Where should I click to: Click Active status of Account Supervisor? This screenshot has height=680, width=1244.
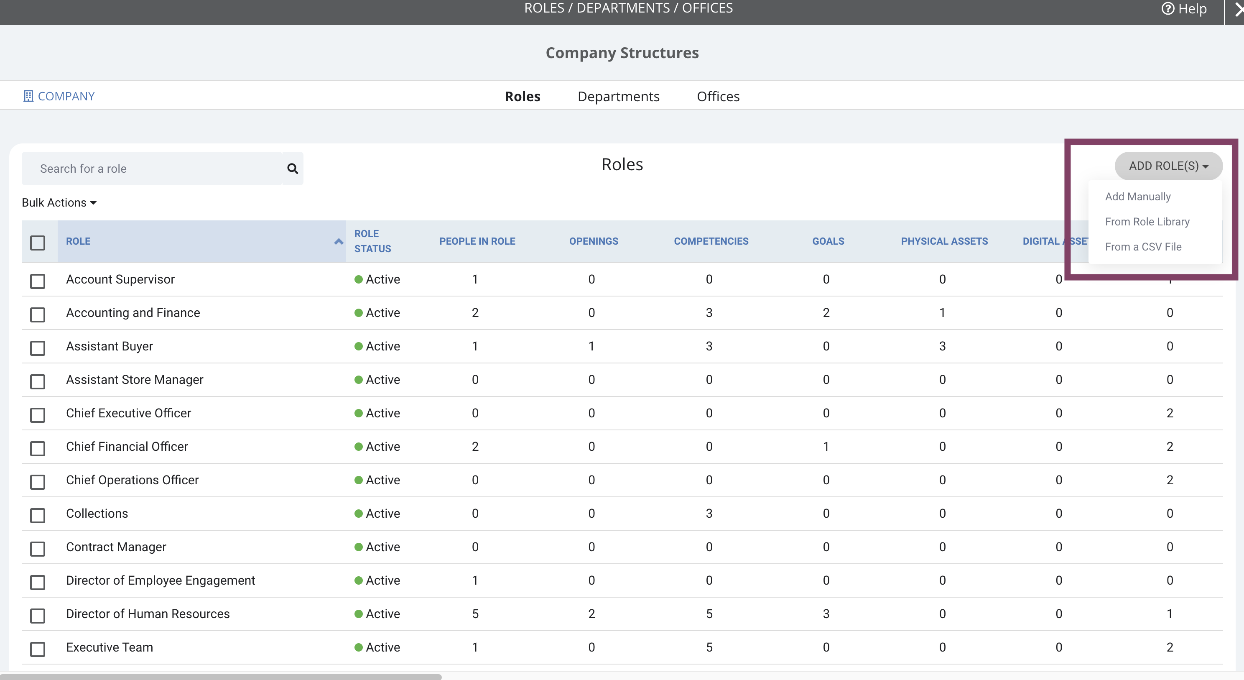(x=377, y=279)
